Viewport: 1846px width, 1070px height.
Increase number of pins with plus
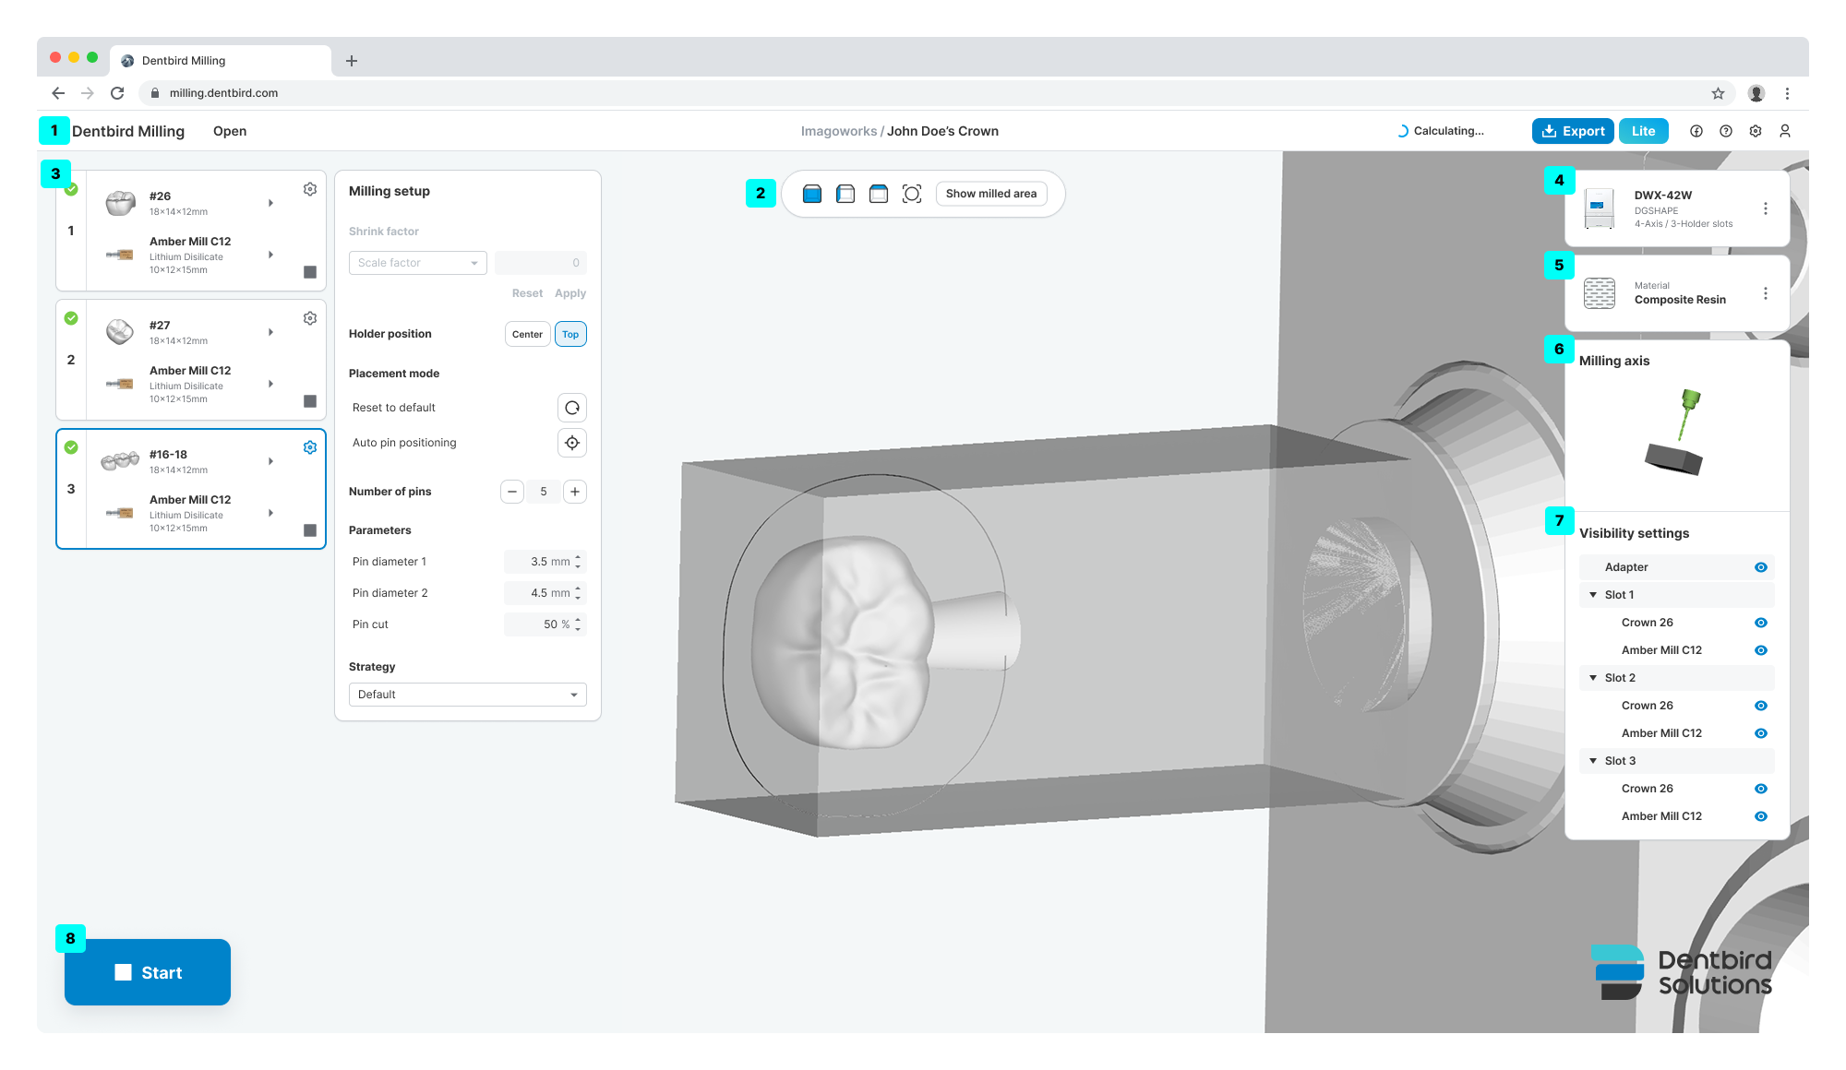[575, 492]
